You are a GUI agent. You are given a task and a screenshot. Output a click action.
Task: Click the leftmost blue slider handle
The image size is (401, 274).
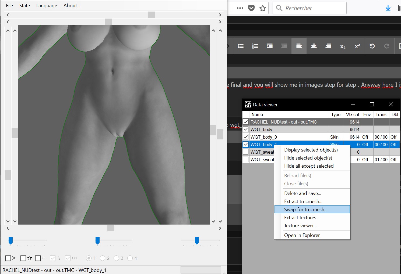click(x=10, y=240)
